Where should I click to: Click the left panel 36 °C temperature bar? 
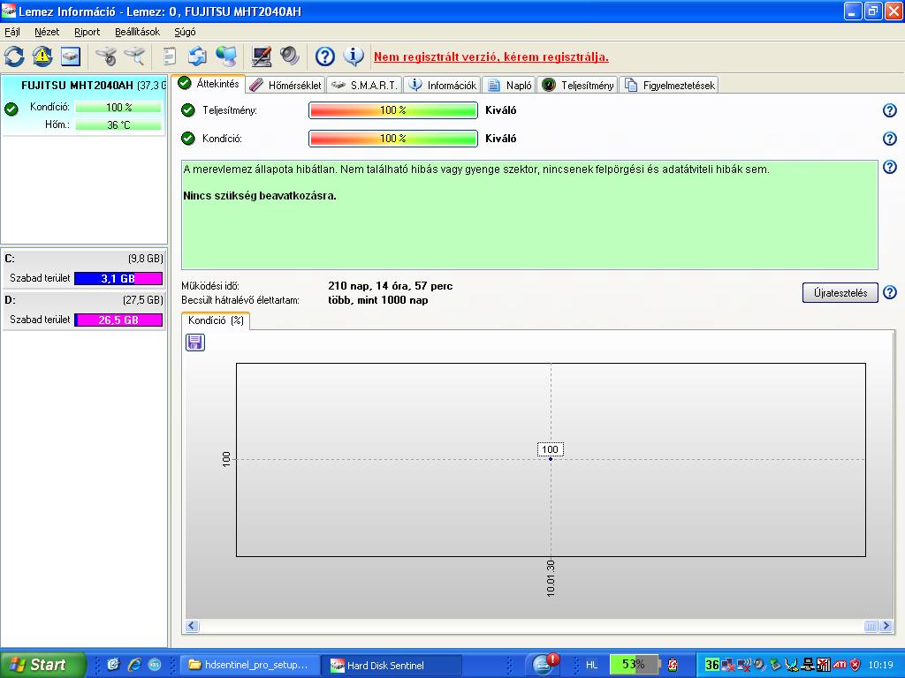point(118,125)
